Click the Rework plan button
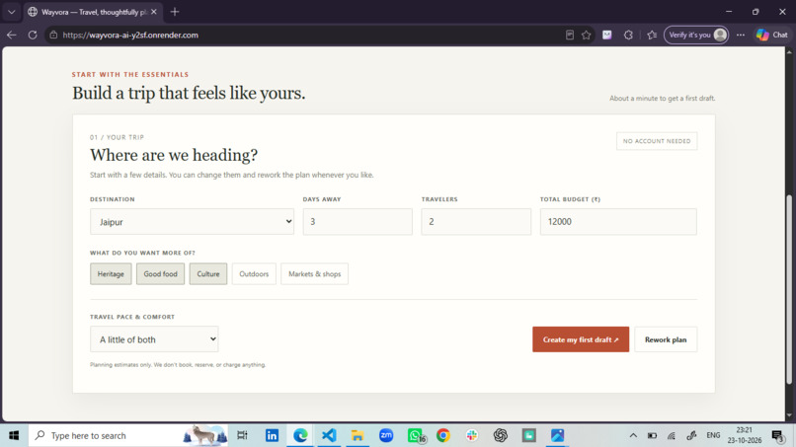The width and height of the screenshot is (796, 447). point(666,339)
